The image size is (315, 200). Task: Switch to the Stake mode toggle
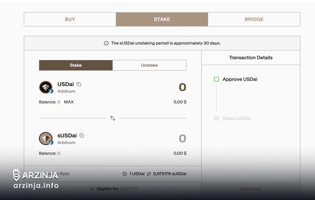click(76, 65)
